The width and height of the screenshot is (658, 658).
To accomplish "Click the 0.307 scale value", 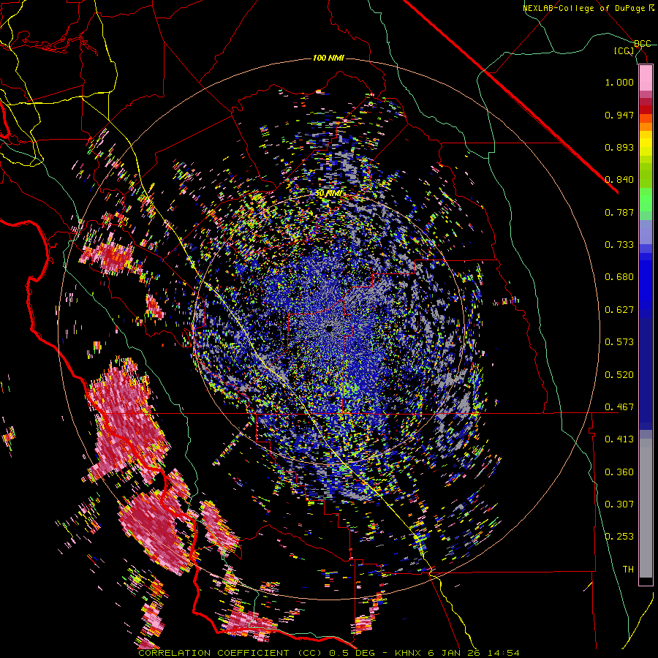I will click(619, 504).
